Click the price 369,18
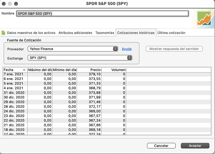 [95, 130]
